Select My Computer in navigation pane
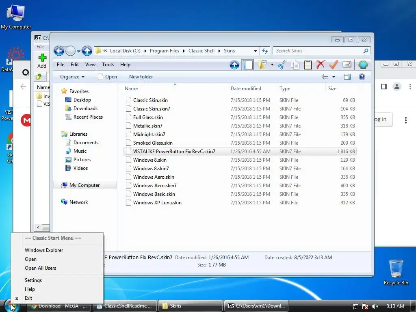The height and width of the screenshot is (312, 416). [84, 185]
